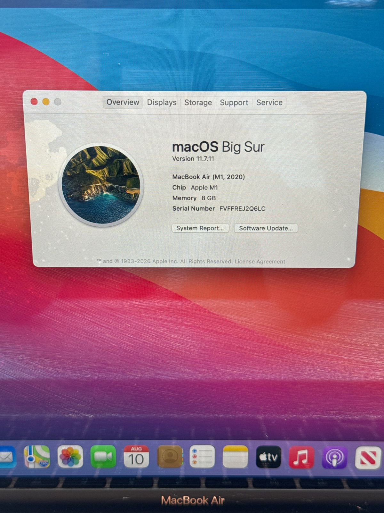Click the System Report... button
Screen dimensions: 384x513
click(200, 228)
